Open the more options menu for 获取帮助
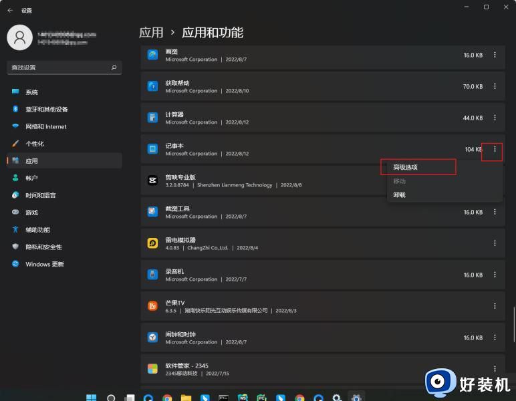Viewport: 516px width, 401px height. pyautogui.click(x=495, y=86)
